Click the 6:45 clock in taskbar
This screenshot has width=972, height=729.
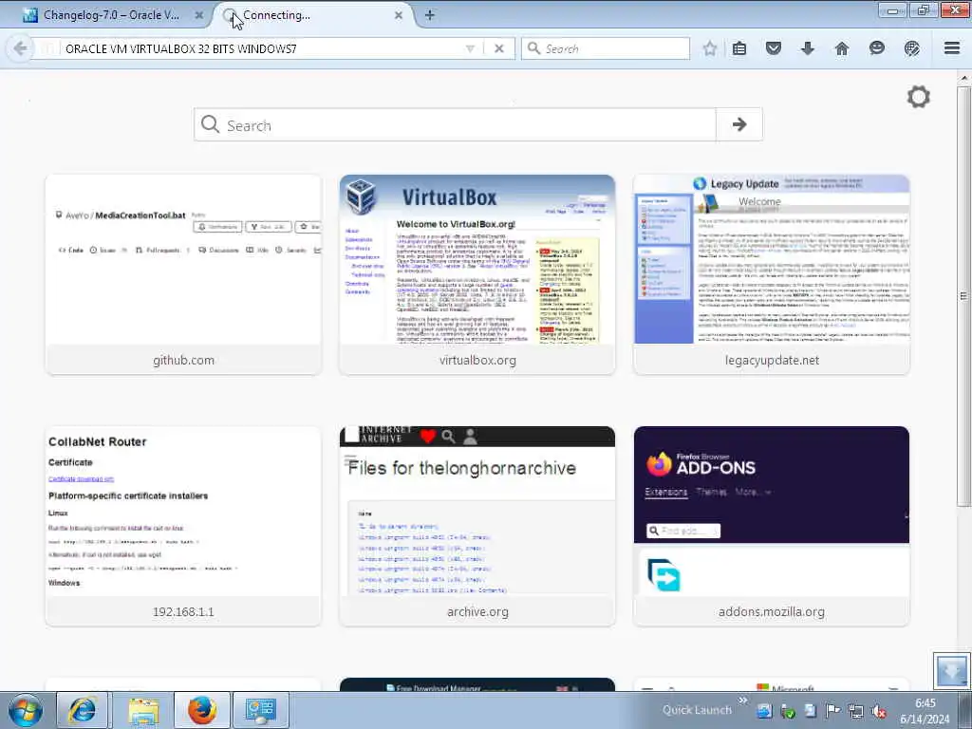point(925,711)
